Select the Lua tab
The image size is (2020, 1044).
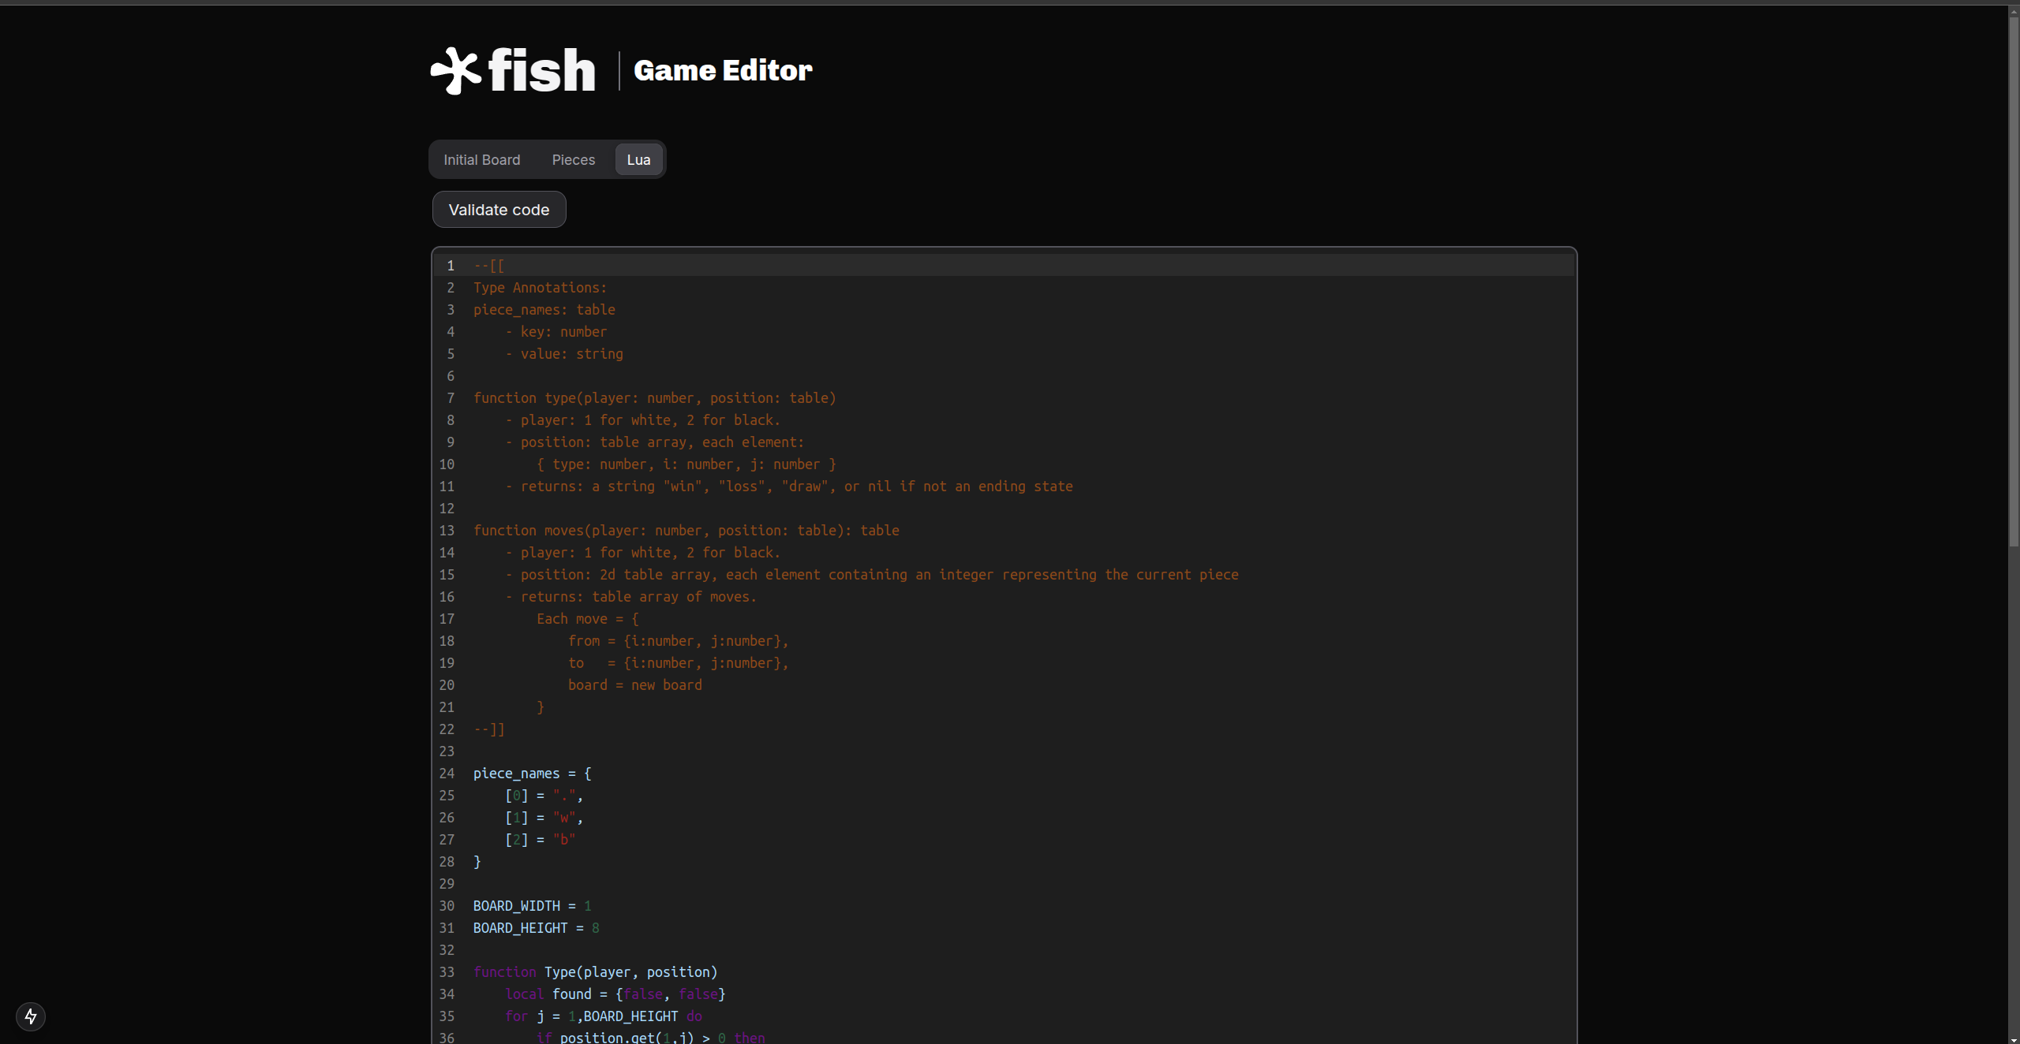[638, 160]
